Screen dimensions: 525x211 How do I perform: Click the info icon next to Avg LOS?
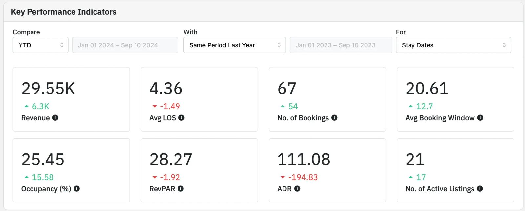(181, 118)
